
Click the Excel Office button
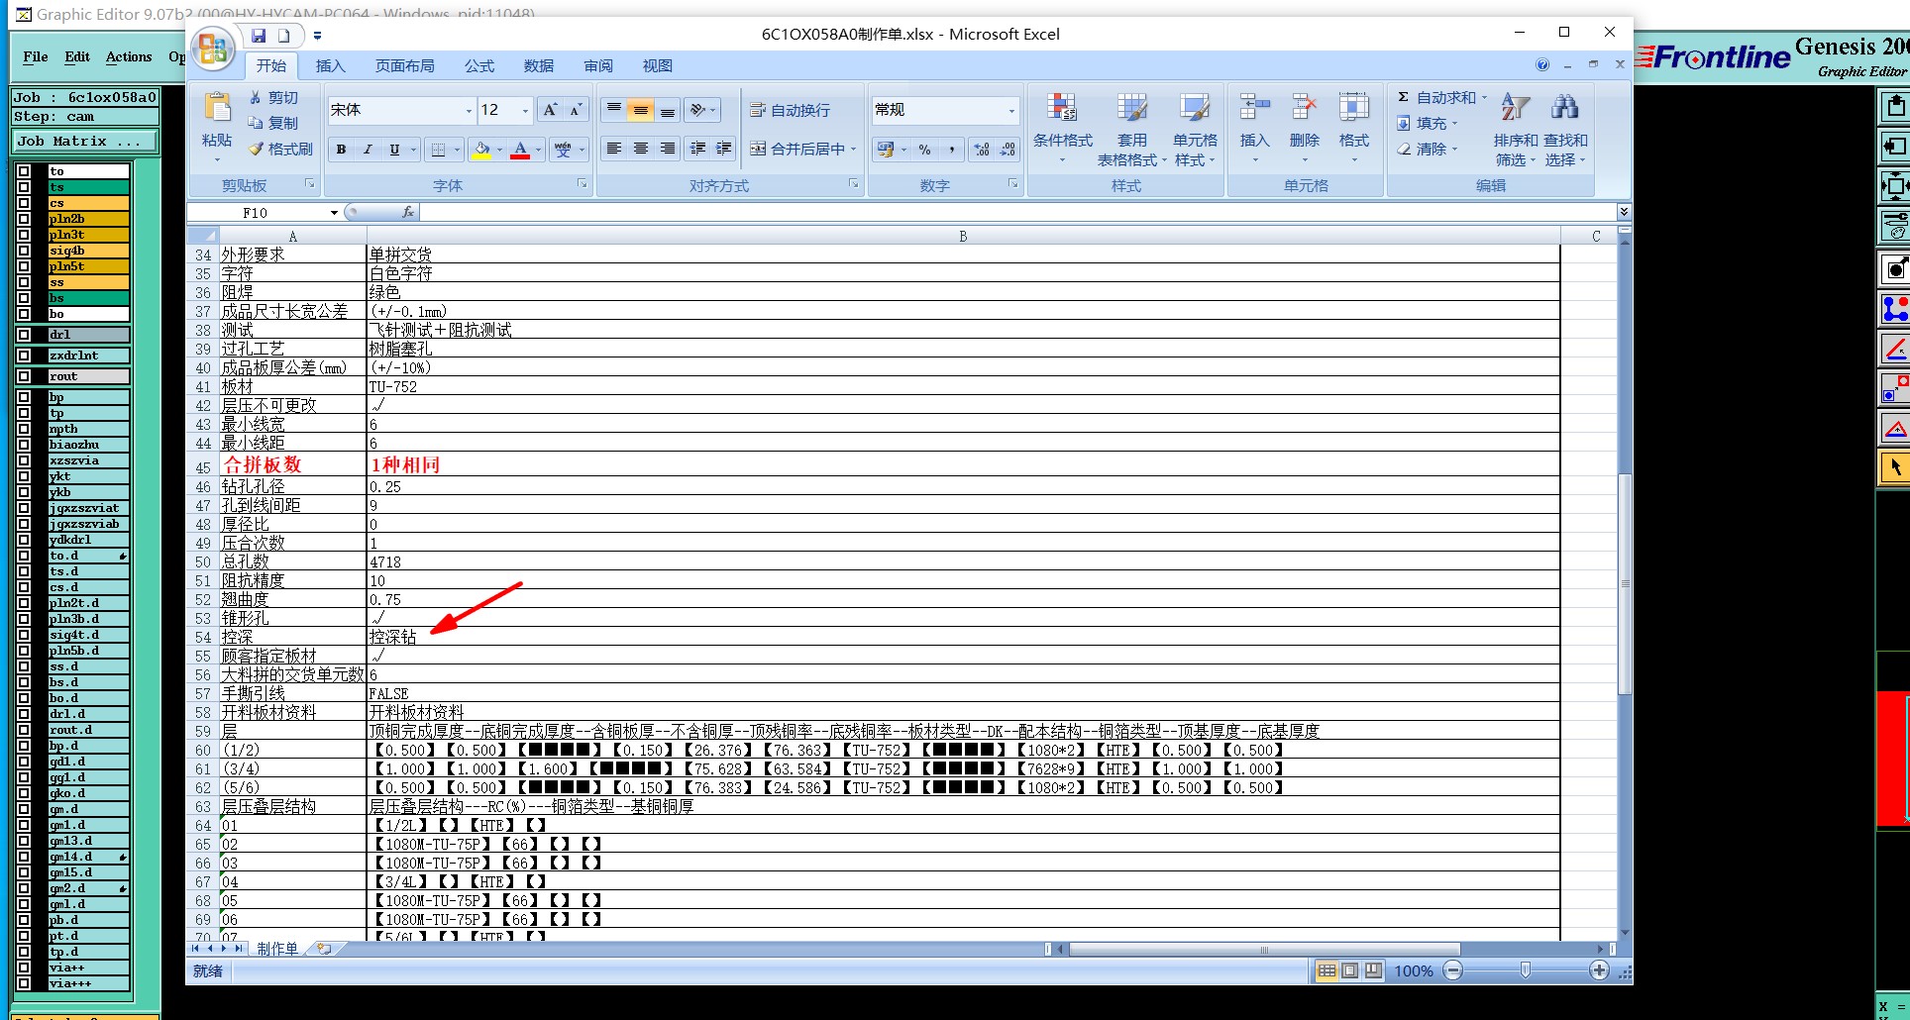tap(213, 49)
